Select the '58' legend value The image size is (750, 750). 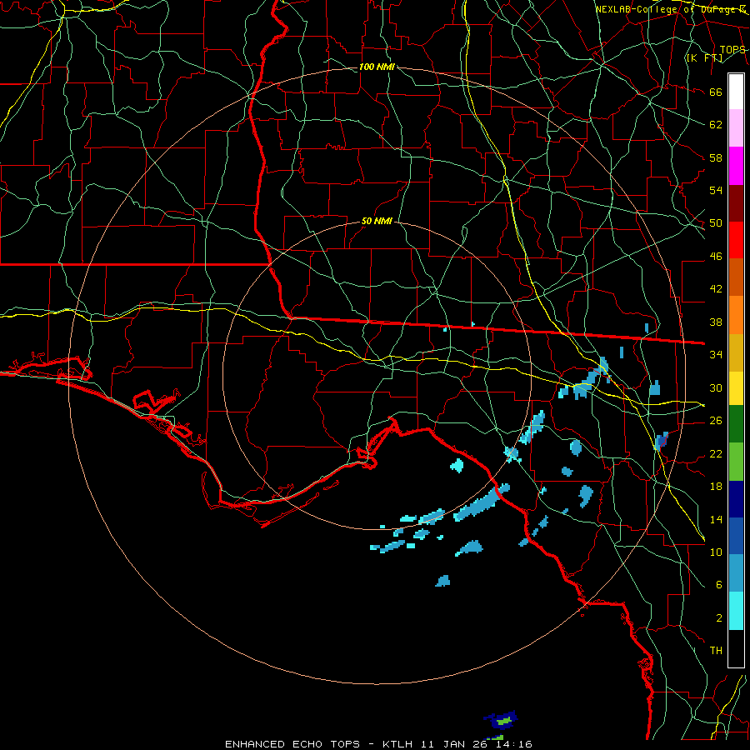[x=716, y=157]
